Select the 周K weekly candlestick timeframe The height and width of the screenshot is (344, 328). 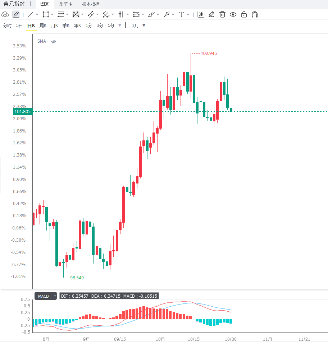coord(43,25)
